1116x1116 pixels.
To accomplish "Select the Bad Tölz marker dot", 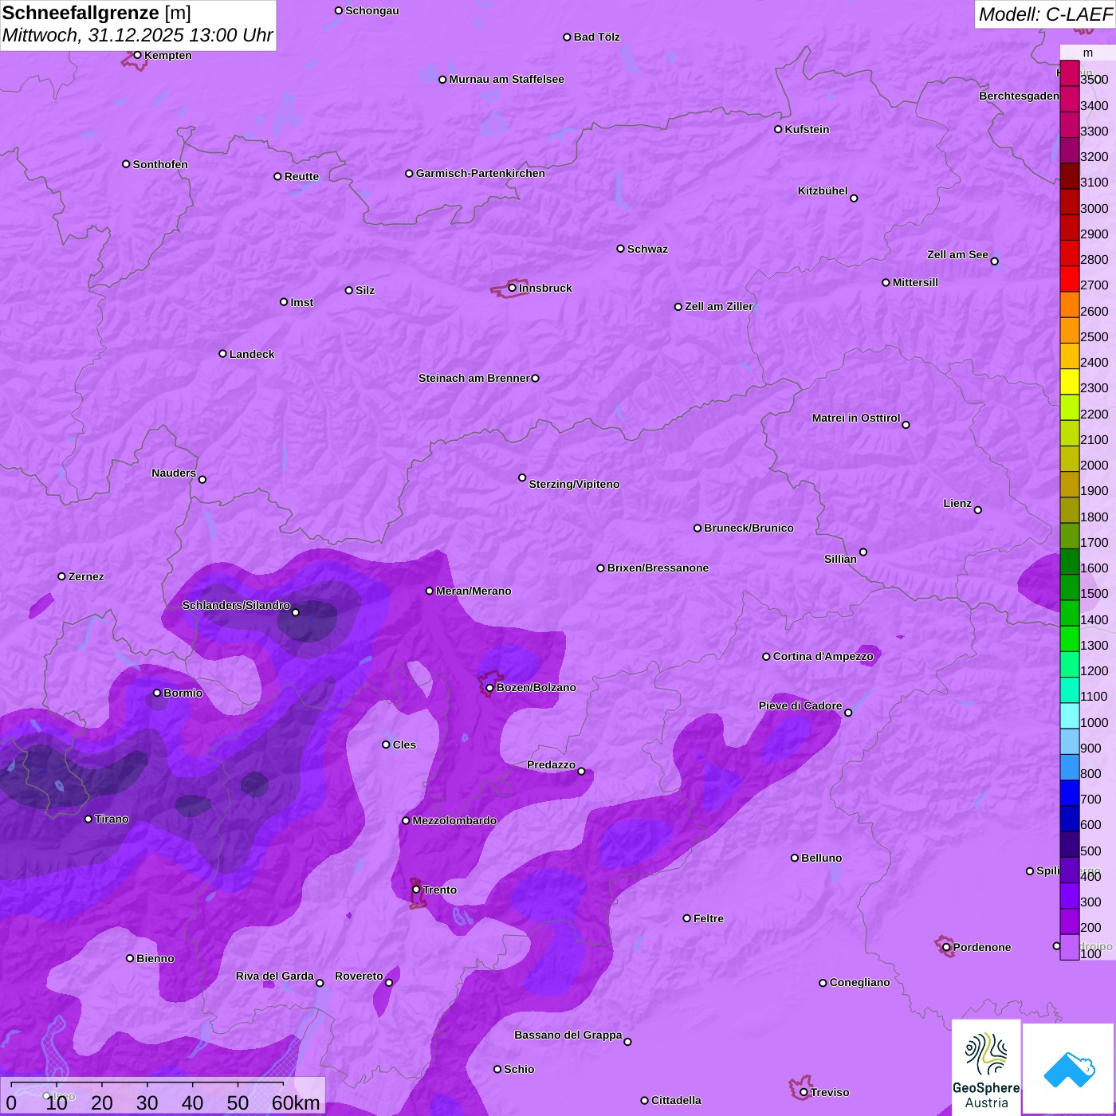I will point(567,37).
